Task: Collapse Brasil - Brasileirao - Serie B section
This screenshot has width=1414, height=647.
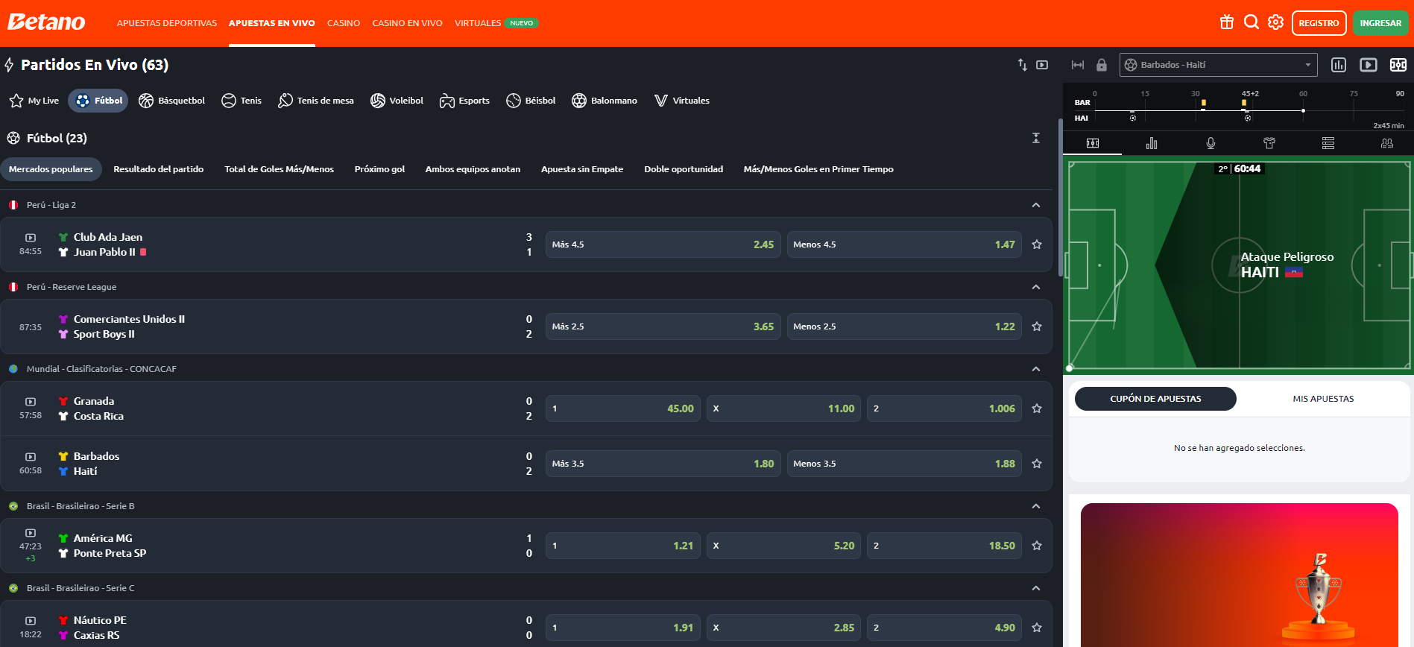Action: [x=1036, y=506]
